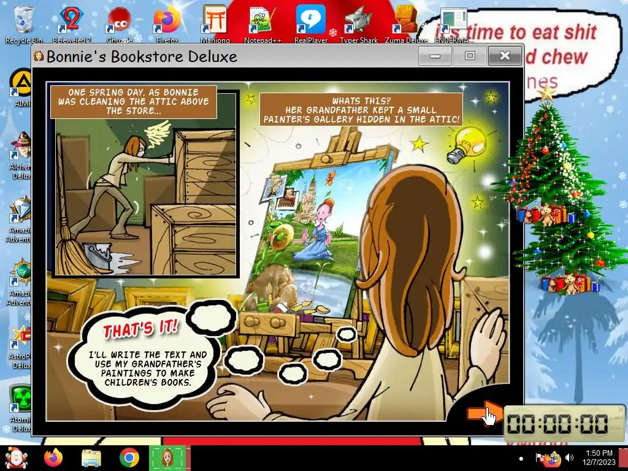Image resolution: width=628 pixels, height=471 pixels.
Task: Click the 'THAT'S IT!' thought bubble text
Action: pyautogui.click(x=140, y=329)
